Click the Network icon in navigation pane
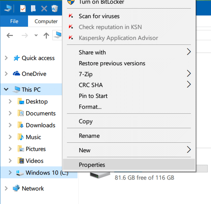Screen dimensions: 211x204 [16, 188]
